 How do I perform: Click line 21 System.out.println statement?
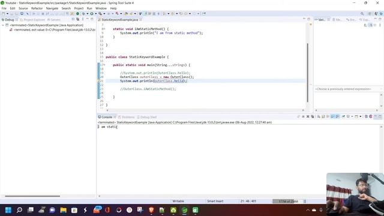click(x=154, y=81)
